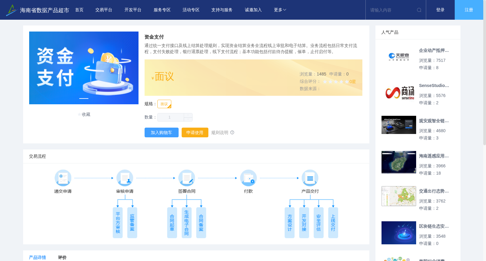The width and height of the screenshot is (486, 261).
Task: Click the 签署合同 step icon
Action: (187, 178)
